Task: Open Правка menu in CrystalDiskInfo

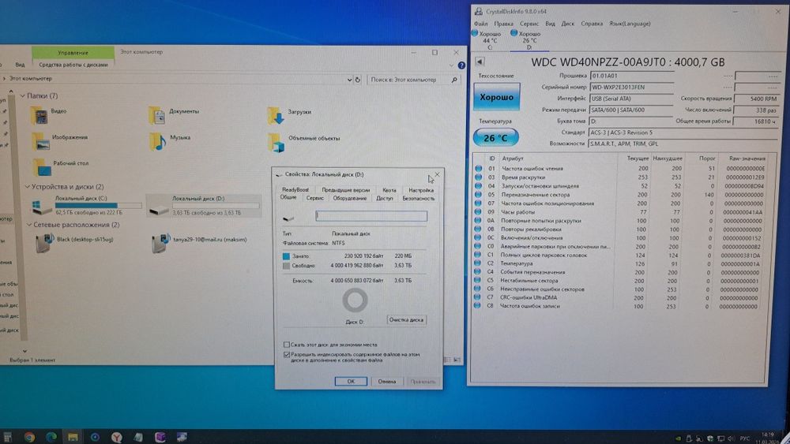Action: (503, 24)
